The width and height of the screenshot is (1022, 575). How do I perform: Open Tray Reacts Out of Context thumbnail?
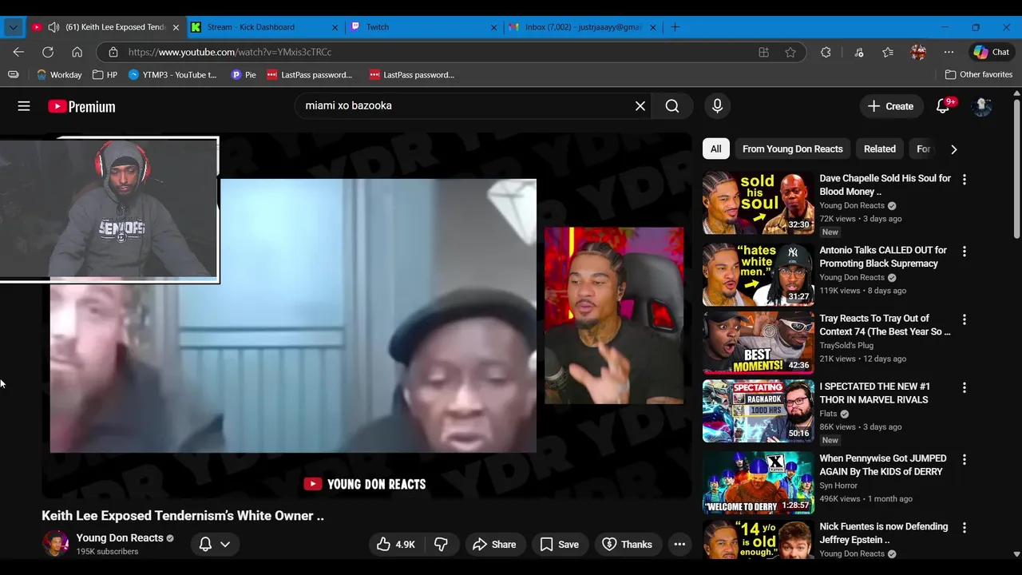coord(758,343)
